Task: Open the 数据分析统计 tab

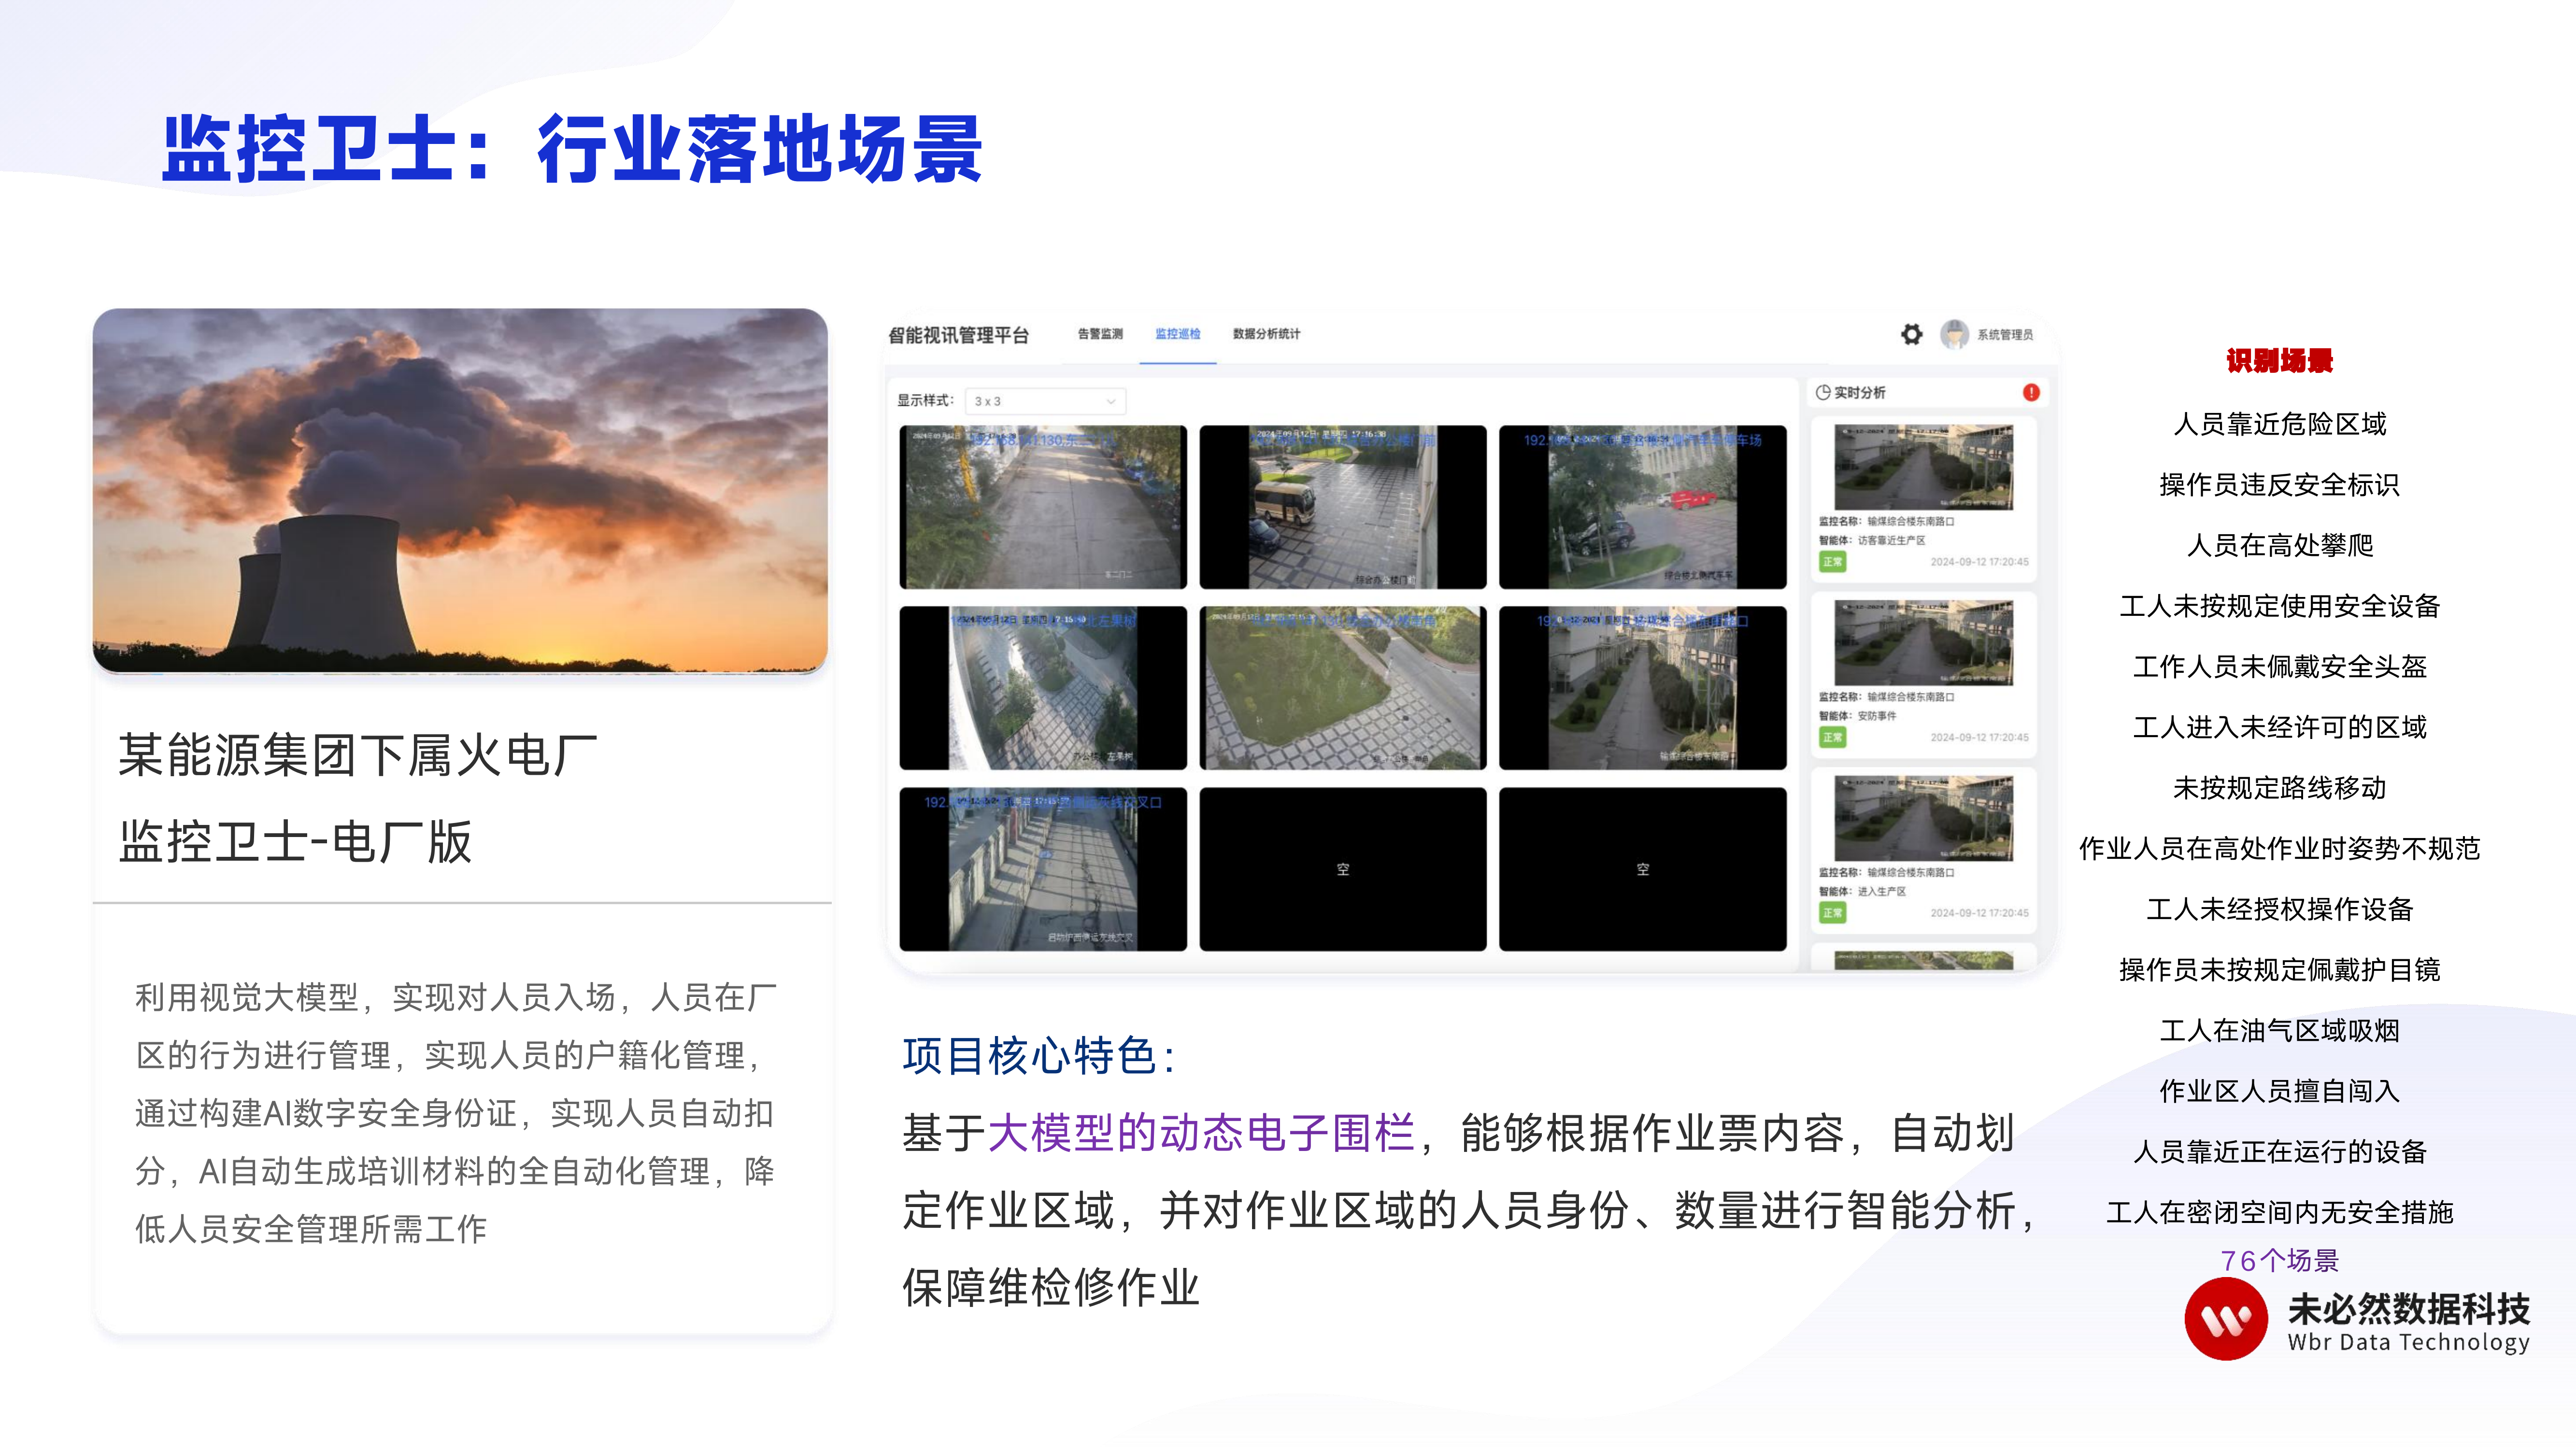Action: [x=1266, y=334]
